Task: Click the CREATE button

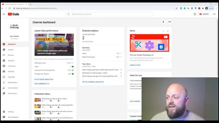Action: pyautogui.click(x=204, y=14)
